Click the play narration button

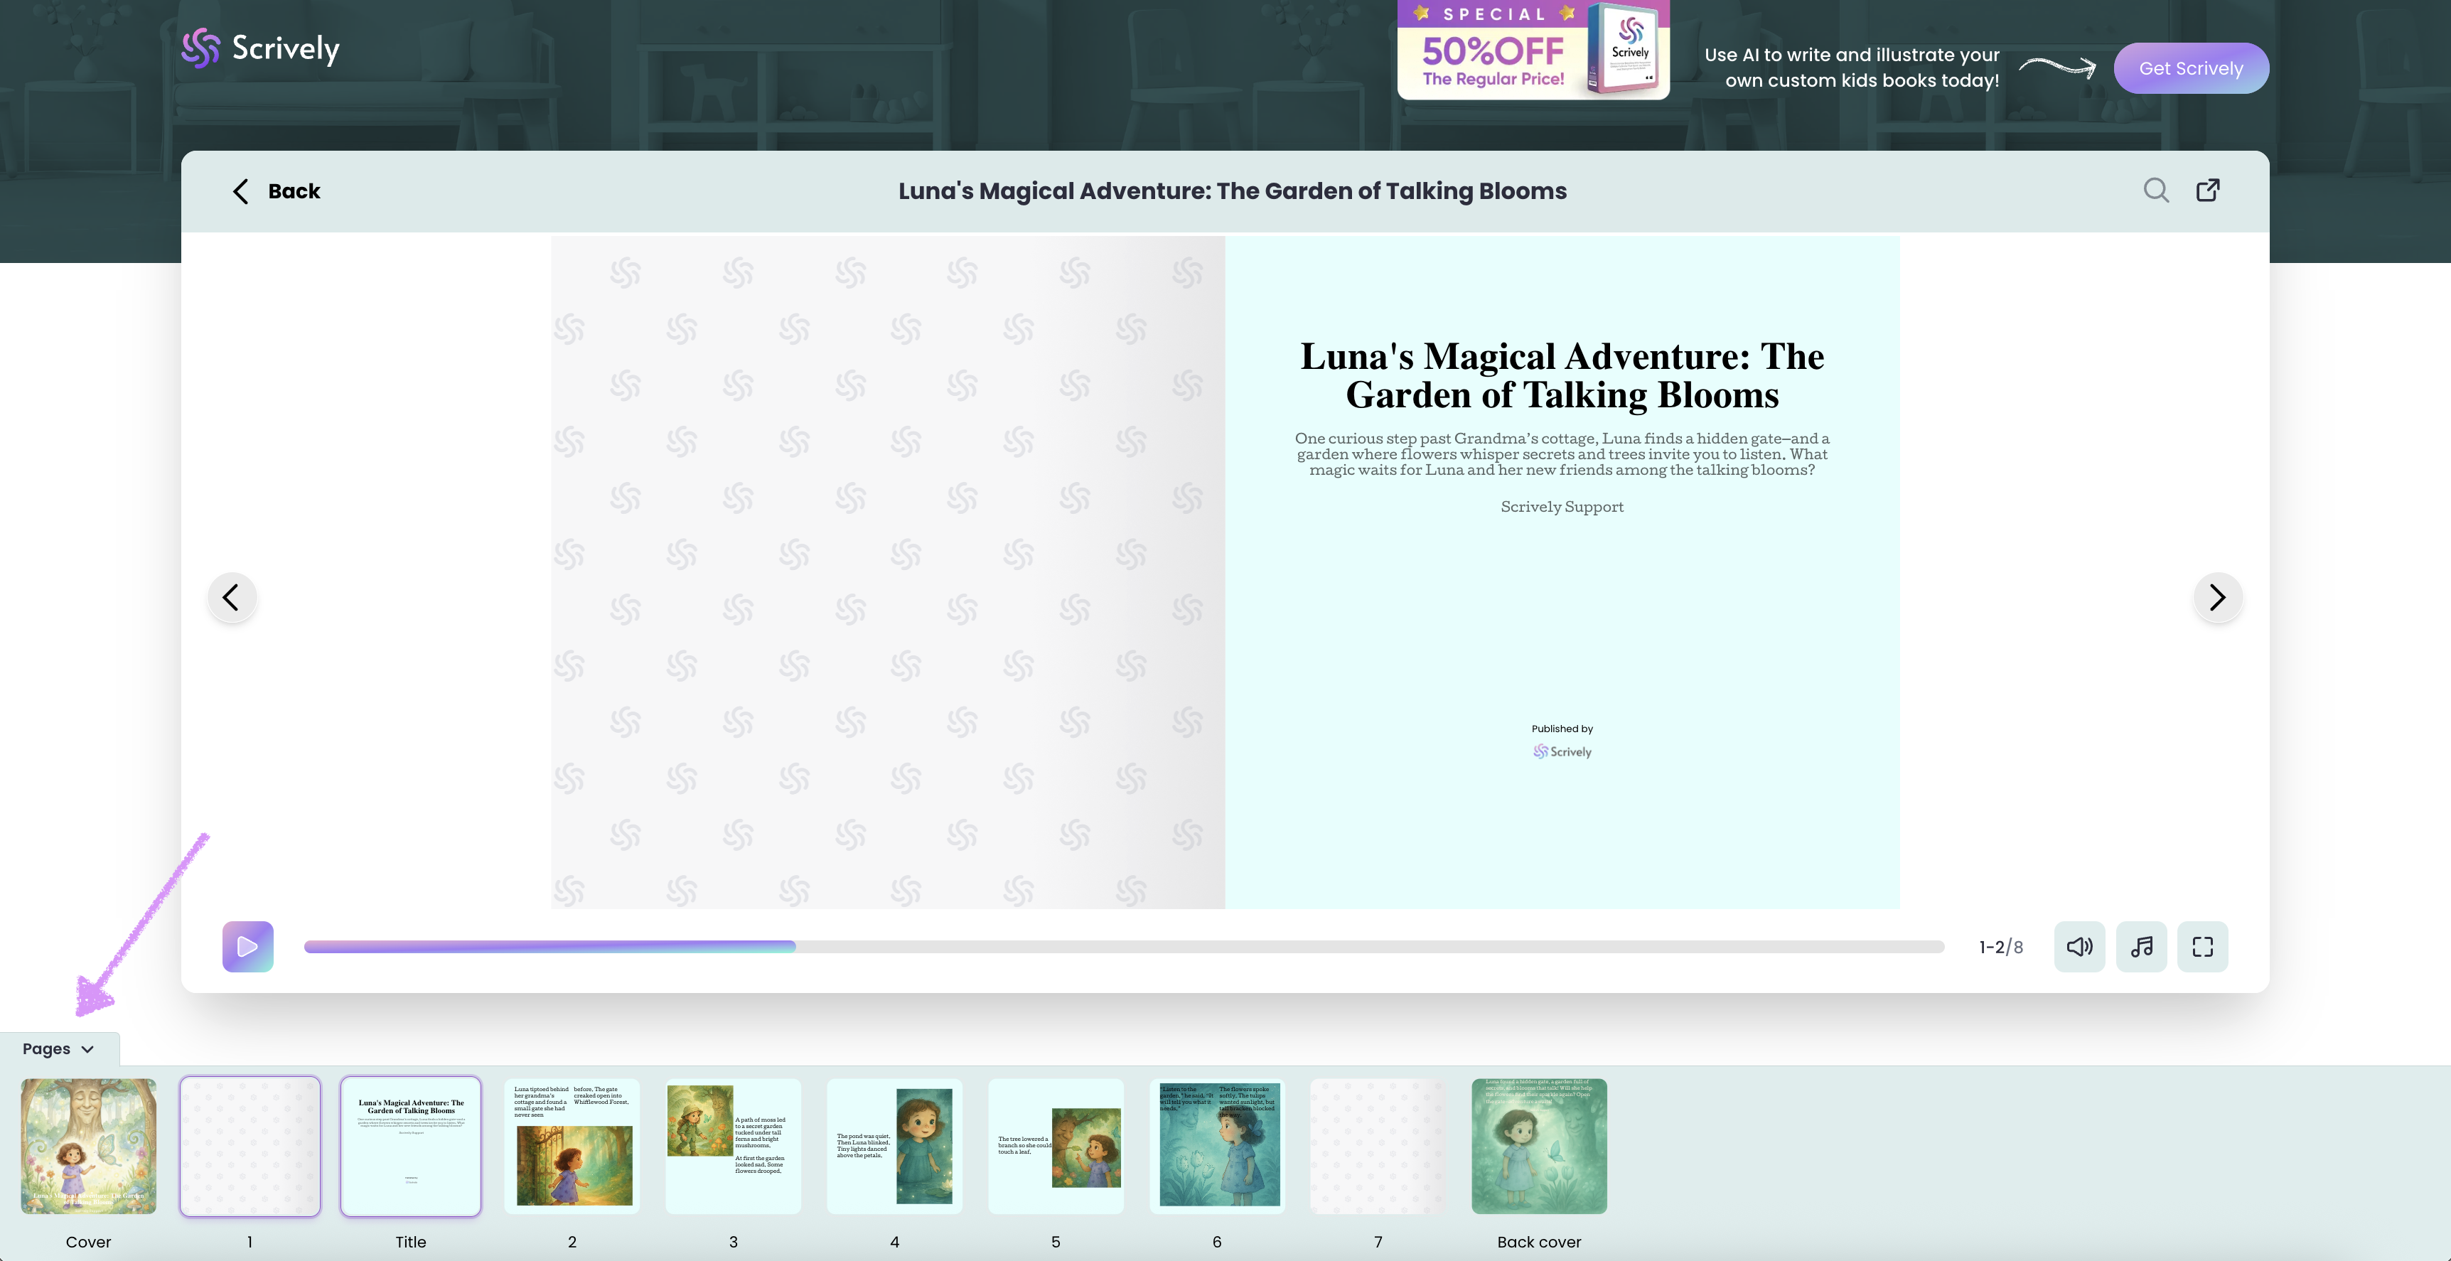(x=247, y=946)
